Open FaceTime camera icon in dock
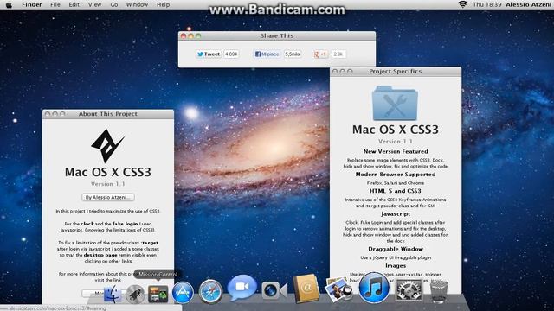Image resolution: width=554 pixels, height=311 pixels. [x=274, y=291]
